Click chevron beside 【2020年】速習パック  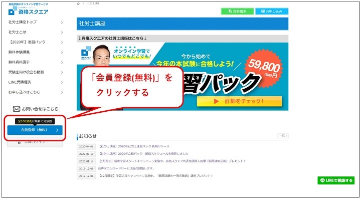(62, 42)
